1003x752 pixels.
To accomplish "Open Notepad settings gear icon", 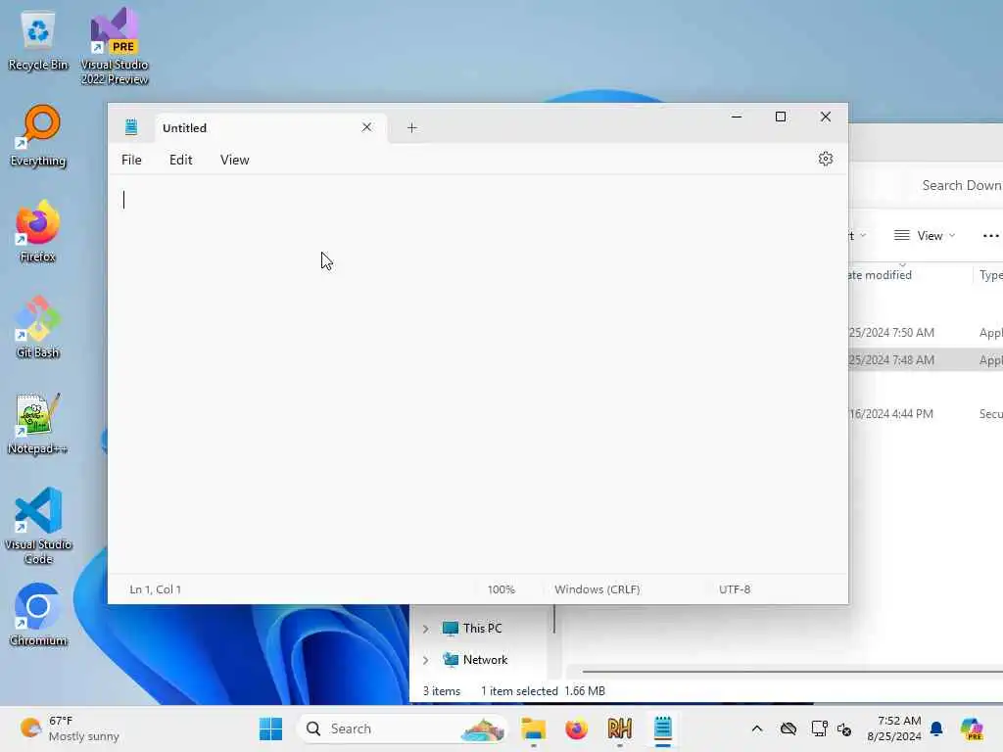I will click(825, 159).
